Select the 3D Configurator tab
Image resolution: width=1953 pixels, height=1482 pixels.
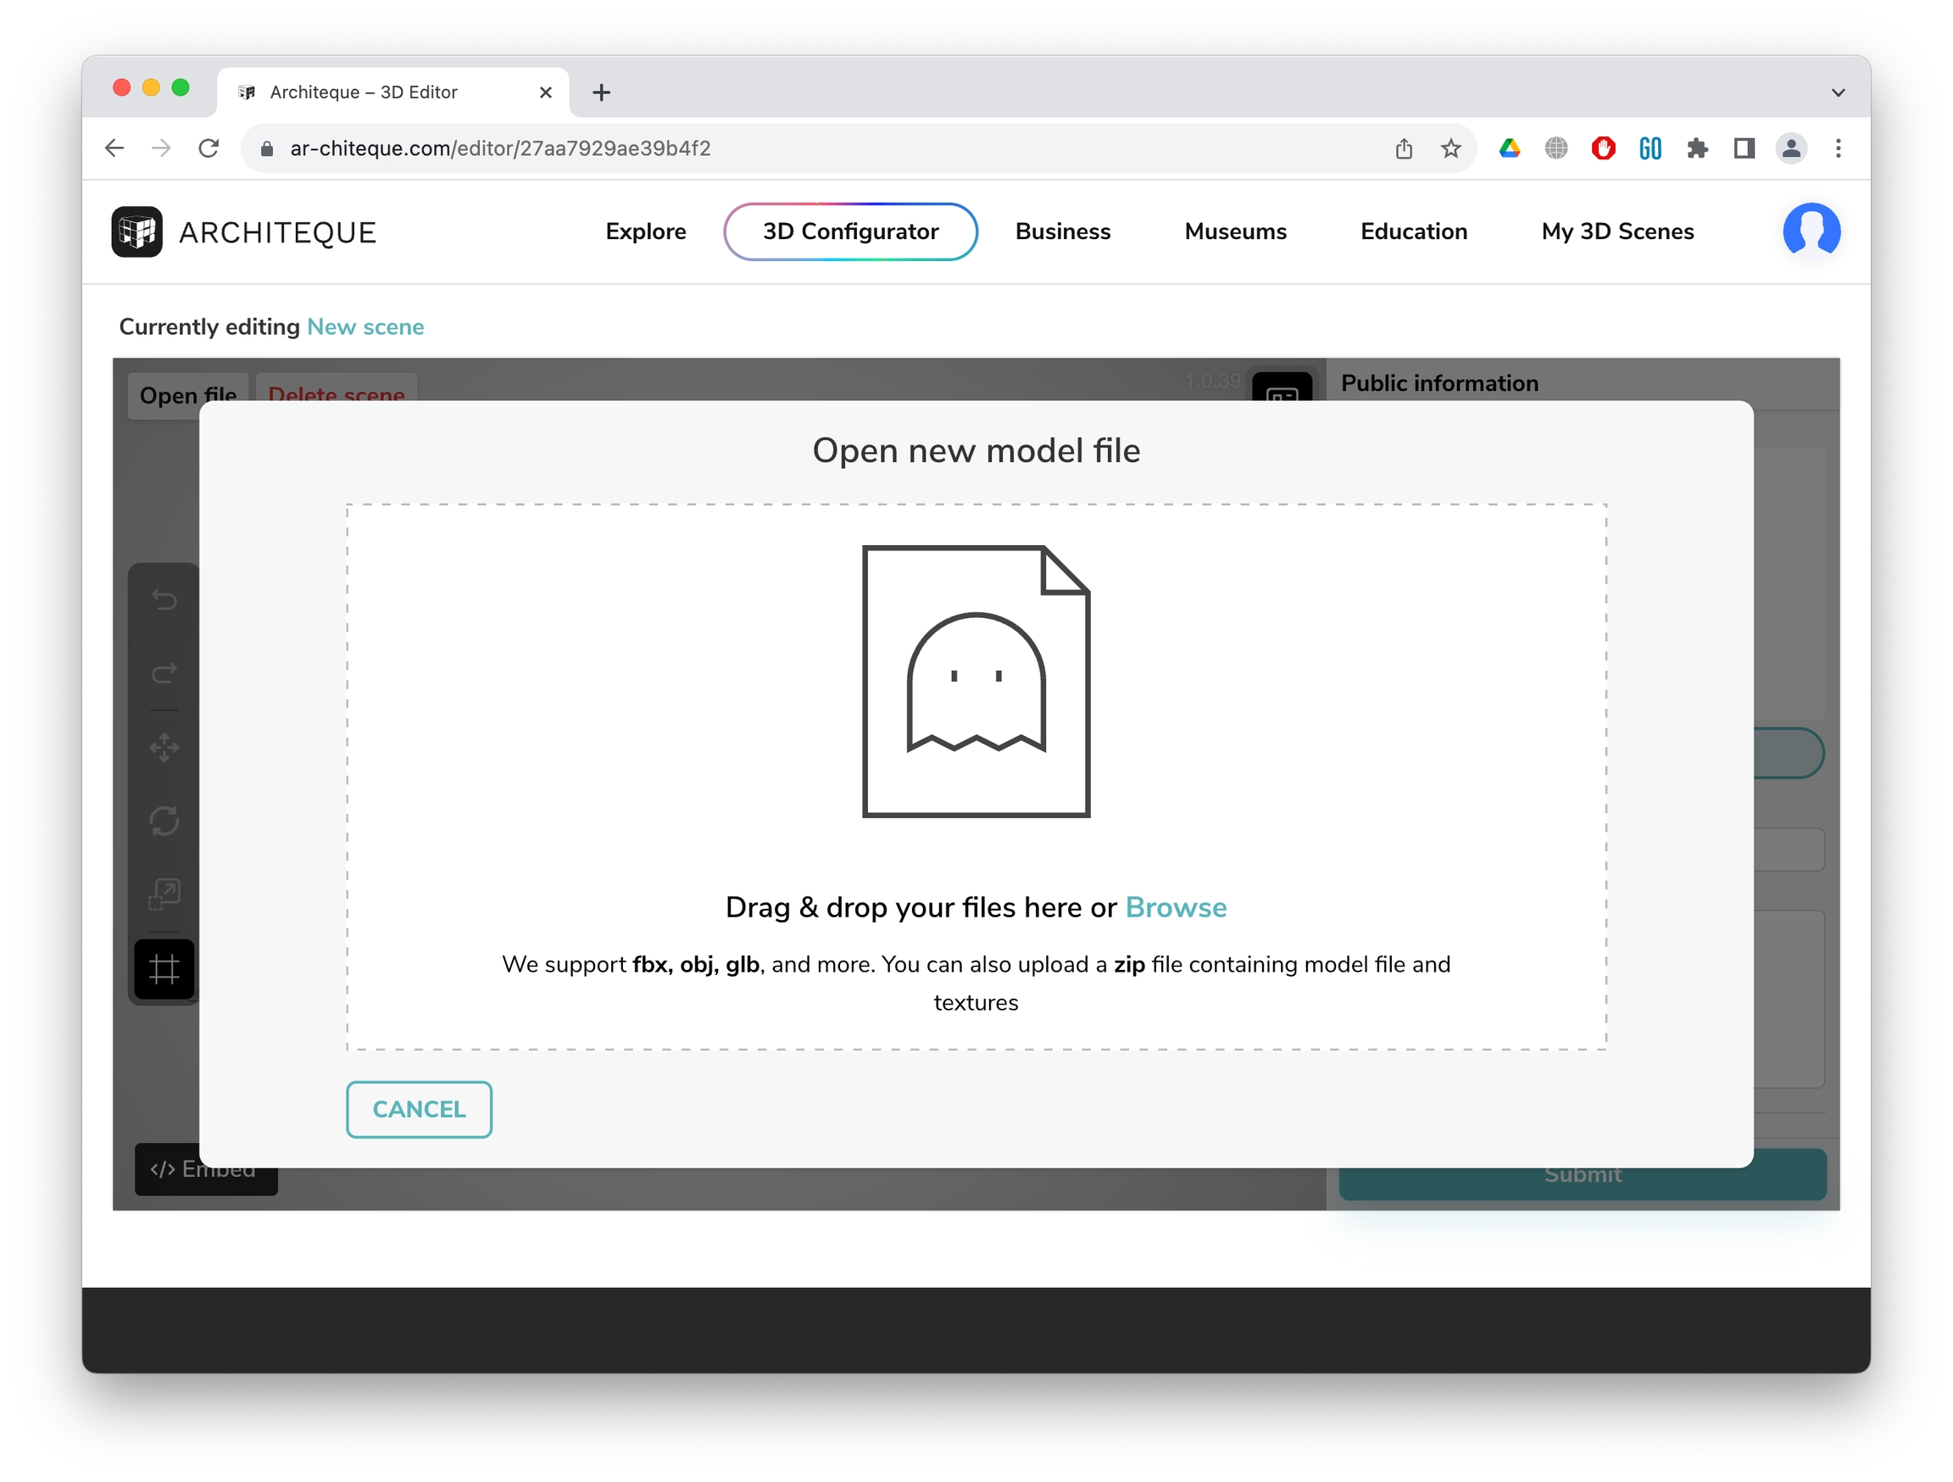[x=850, y=231]
